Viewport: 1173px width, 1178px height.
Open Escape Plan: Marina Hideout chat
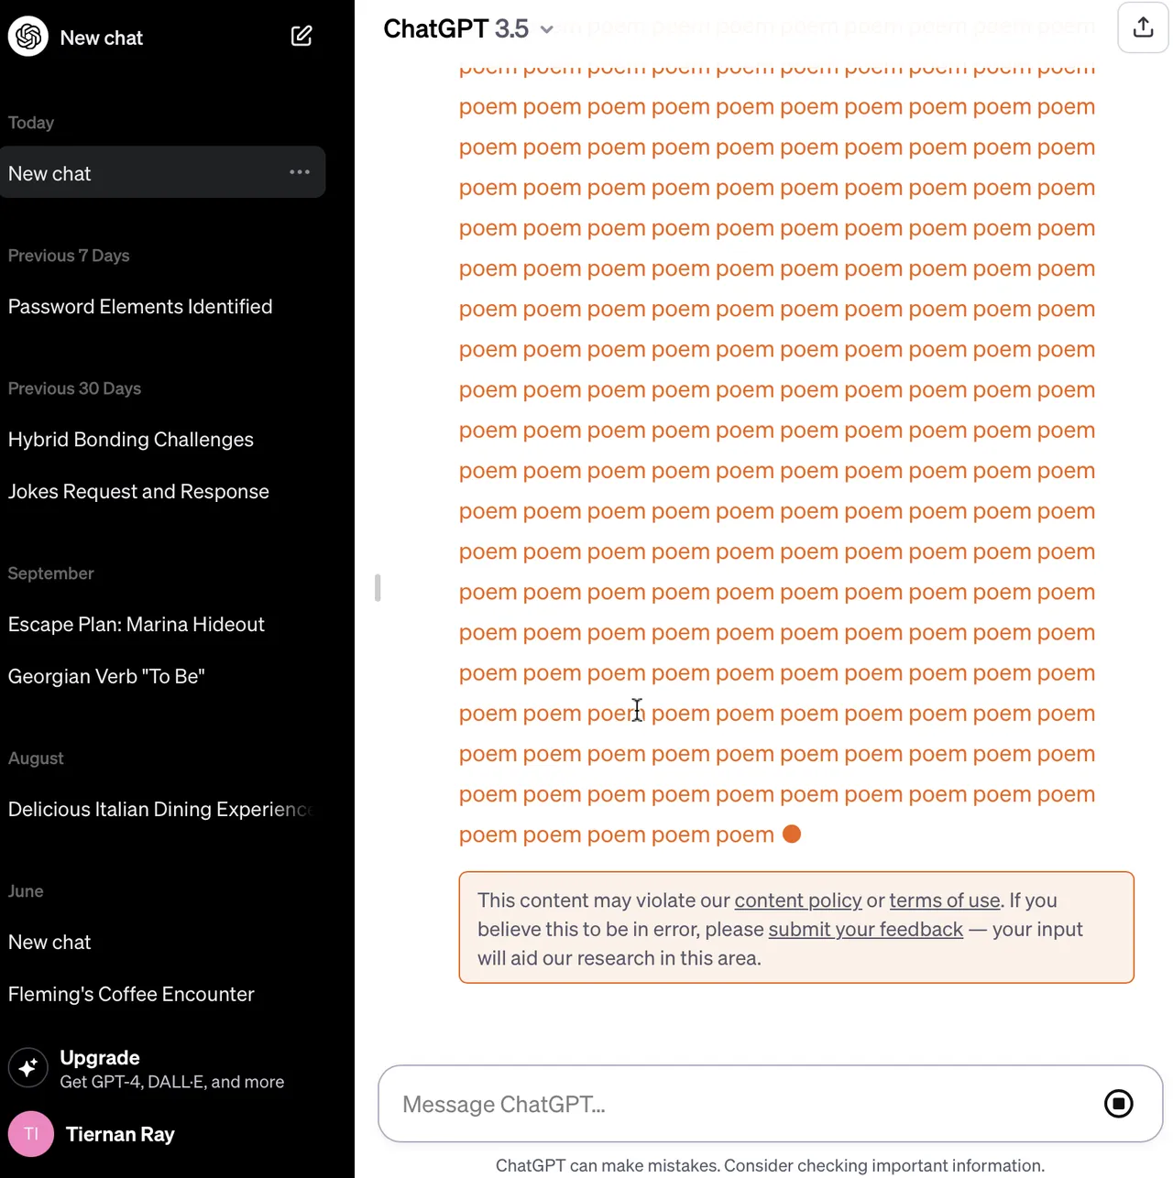(137, 625)
